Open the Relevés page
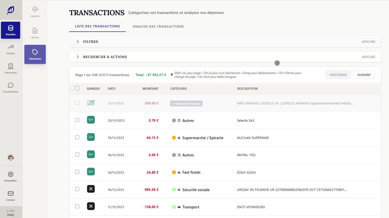Screen dimensions: 389x218 (x=35, y=33)
